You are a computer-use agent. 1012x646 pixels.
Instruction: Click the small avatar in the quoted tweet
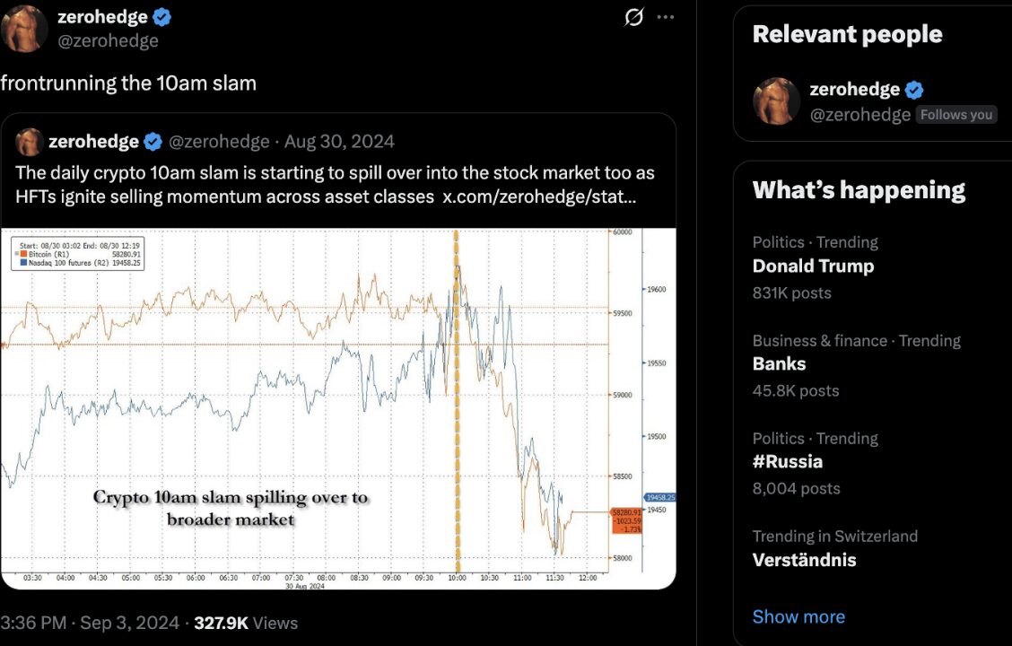29,142
